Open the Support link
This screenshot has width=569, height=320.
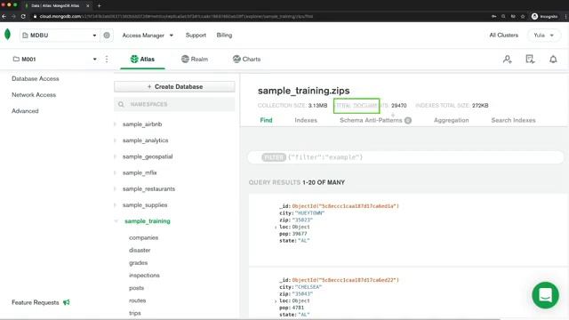196,36
